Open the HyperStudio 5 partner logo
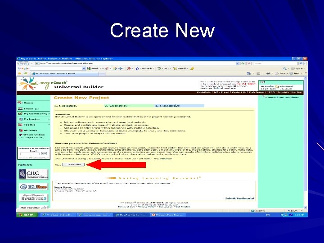Viewport: 324px width, 243px height. tap(33, 198)
